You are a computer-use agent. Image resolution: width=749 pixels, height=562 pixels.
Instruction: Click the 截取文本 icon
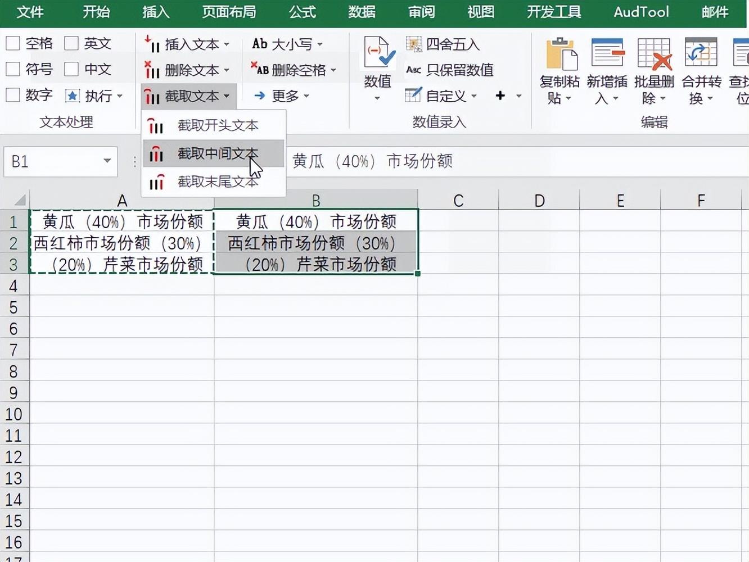(x=152, y=96)
